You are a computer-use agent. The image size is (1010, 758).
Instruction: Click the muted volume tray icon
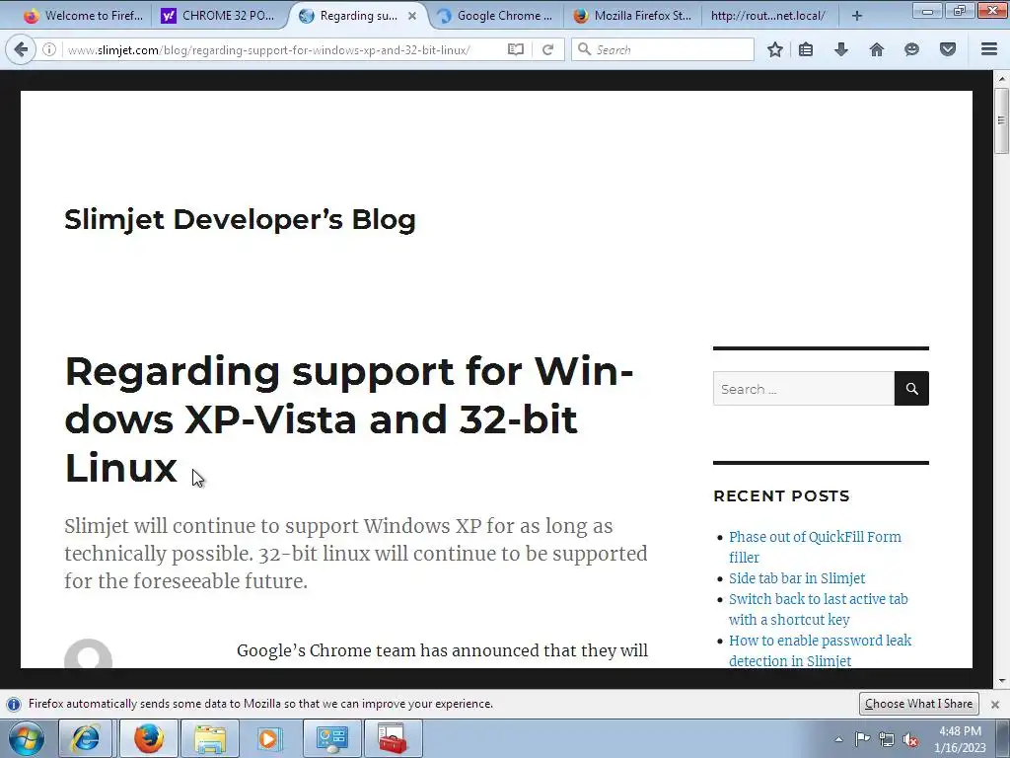click(910, 739)
